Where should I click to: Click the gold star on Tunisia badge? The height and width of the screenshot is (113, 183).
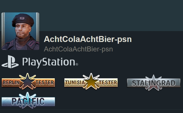click(x=91, y=81)
